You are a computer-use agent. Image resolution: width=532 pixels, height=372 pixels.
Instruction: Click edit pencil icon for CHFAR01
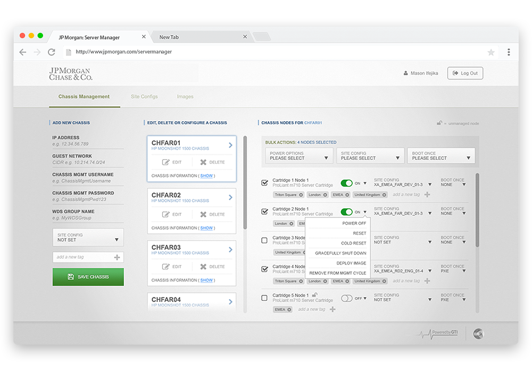click(165, 162)
